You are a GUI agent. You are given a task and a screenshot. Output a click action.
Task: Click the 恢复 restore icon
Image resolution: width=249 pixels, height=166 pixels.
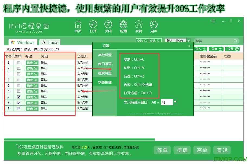point(139,25)
